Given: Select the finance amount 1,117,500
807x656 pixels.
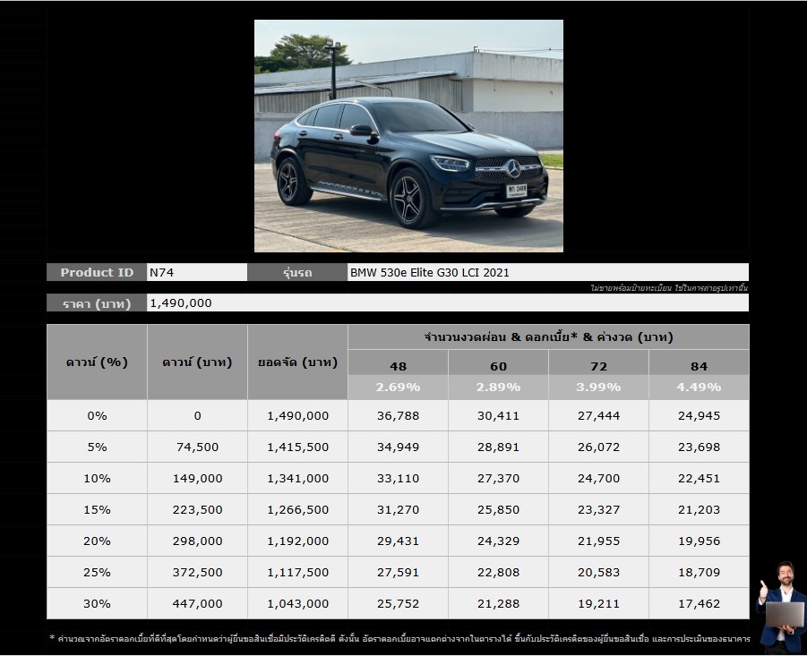Looking at the screenshot, I should [297, 572].
